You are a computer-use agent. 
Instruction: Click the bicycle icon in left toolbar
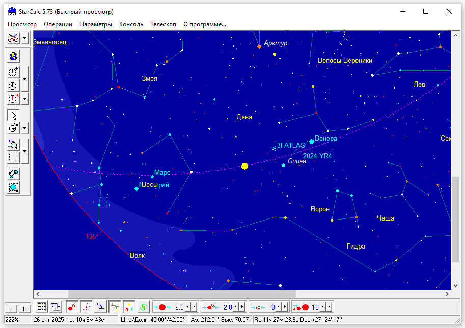pyautogui.click(x=13, y=38)
